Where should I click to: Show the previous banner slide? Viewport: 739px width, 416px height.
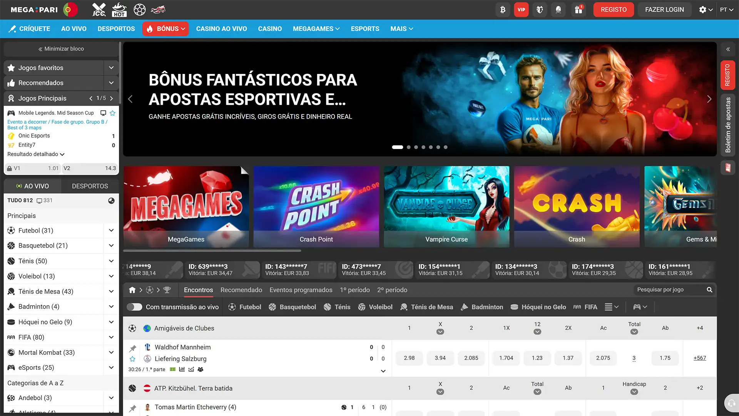click(x=130, y=99)
